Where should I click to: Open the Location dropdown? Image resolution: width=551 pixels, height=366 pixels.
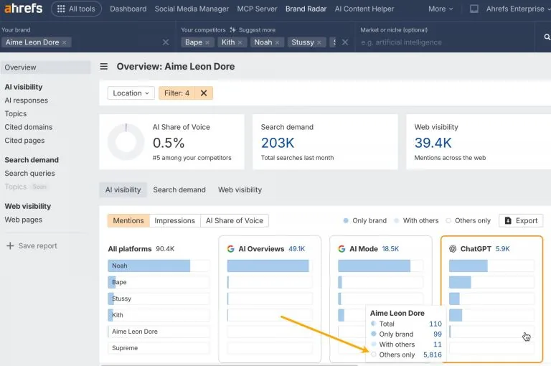coord(131,93)
